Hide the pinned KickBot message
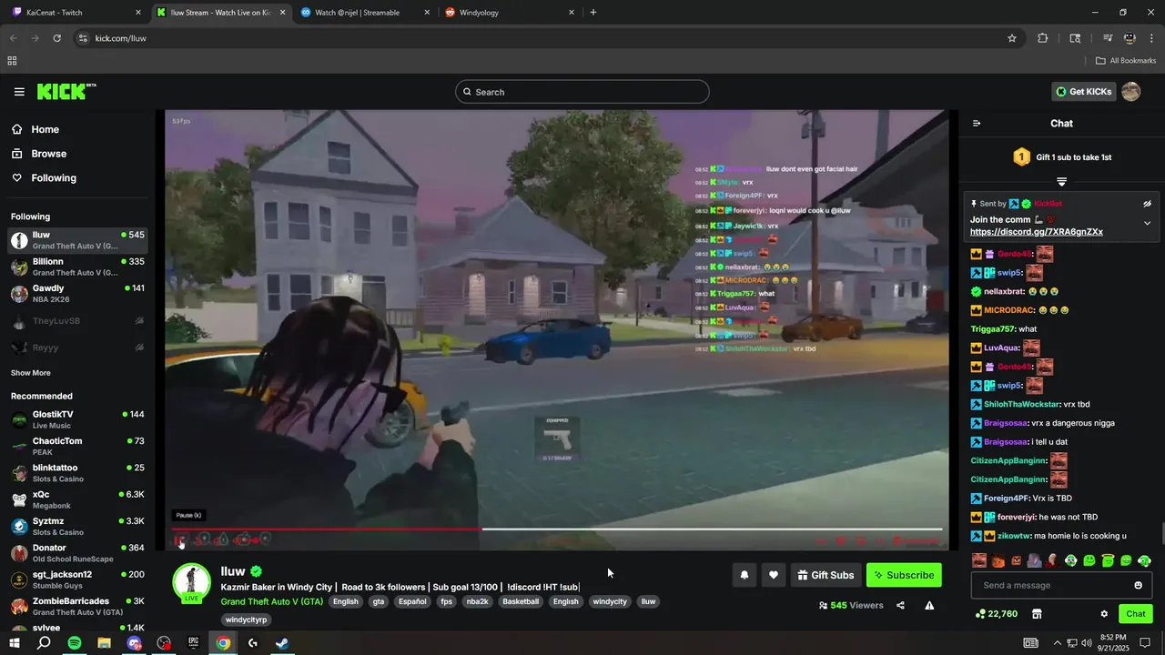1165x655 pixels. 1147,204
